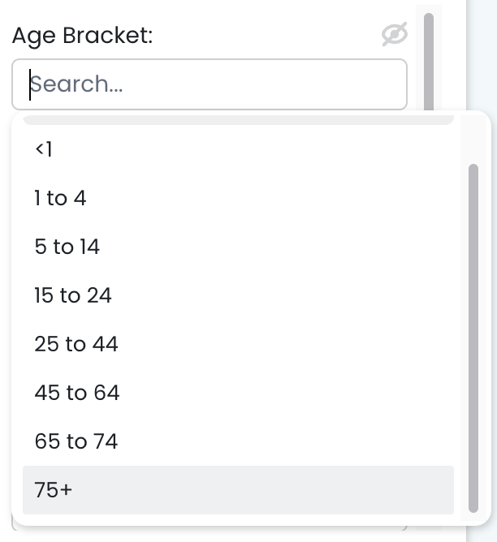The width and height of the screenshot is (497, 542).
Task: Click the dropdown list's scrollbar thumb
Action: pyautogui.click(x=473, y=337)
